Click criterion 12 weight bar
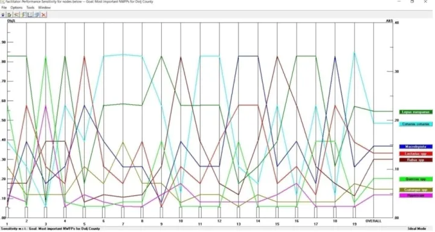 219,212
